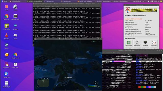163x91 pixels.
Task: Open the Network tool in Commander Pi
Action: (x=145, y=43)
